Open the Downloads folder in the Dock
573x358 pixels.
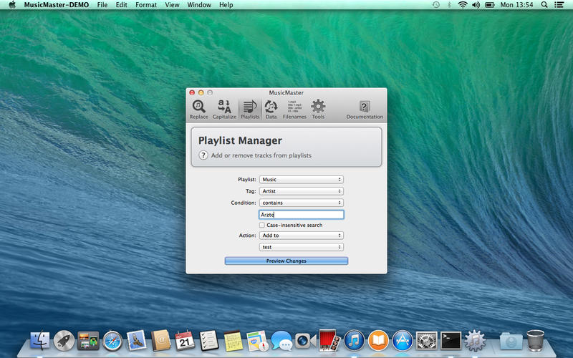coord(511,341)
